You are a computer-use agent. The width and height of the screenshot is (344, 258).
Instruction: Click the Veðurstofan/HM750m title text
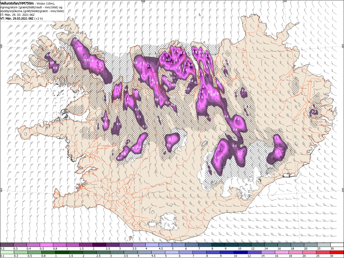point(17,3)
